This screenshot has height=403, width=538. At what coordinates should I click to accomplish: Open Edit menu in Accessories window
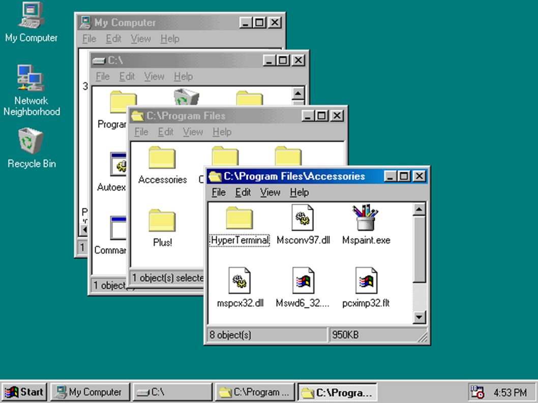[243, 193]
